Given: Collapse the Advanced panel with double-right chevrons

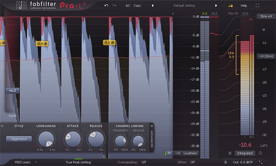Looking at the screenshot, I should (x=151, y=126).
